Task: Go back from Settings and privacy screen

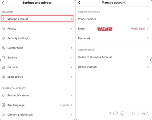Action: [x=3, y=3]
